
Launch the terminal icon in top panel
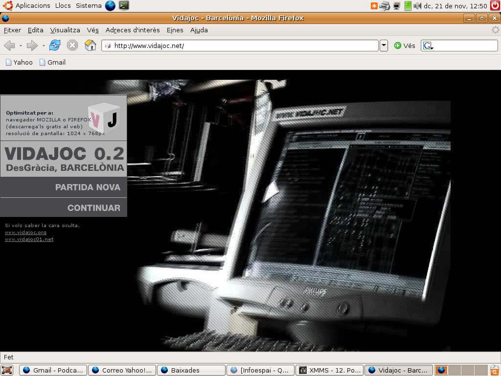tap(124, 6)
